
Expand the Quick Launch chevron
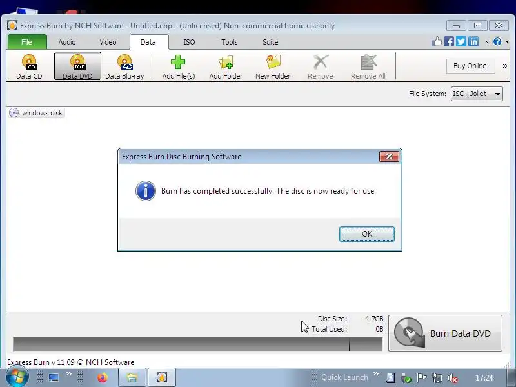click(376, 373)
